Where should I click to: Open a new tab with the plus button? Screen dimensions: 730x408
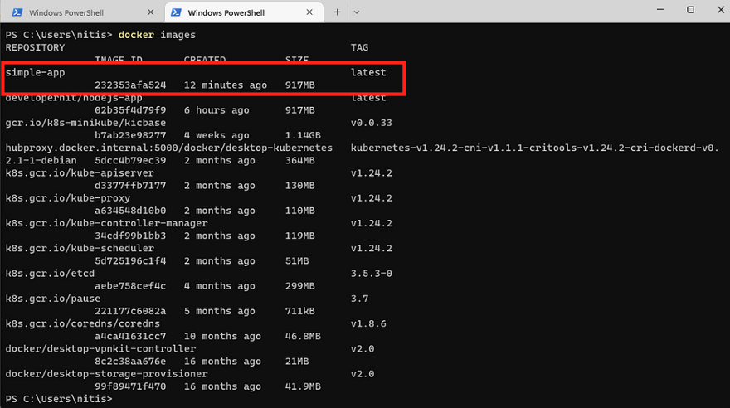[338, 12]
